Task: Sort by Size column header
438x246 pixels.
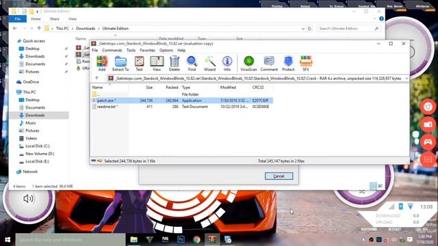Action: point(149,87)
